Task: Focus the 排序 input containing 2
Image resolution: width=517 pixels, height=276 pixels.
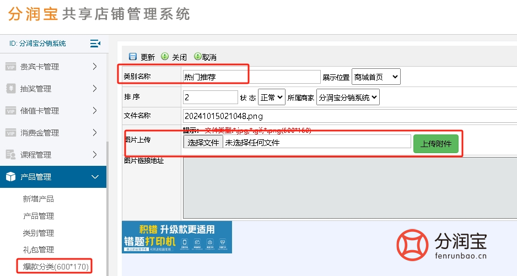Action: click(x=211, y=98)
